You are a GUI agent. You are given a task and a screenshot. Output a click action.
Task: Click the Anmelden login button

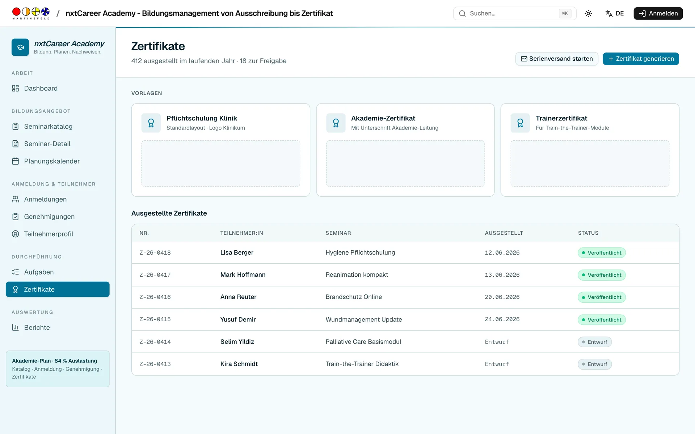click(x=658, y=13)
